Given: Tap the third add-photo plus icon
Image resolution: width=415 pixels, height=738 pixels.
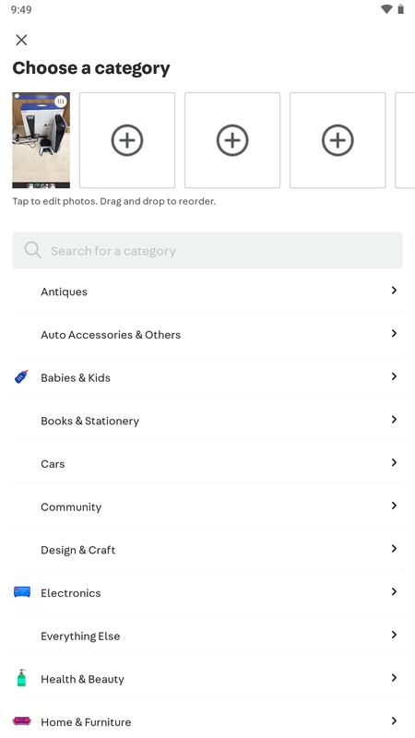Looking at the screenshot, I should pyautogui.click(x=338, y=140).
